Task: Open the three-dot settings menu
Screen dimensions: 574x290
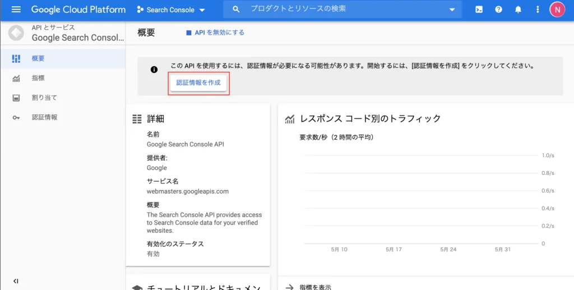Action: [x=538, y=10]
